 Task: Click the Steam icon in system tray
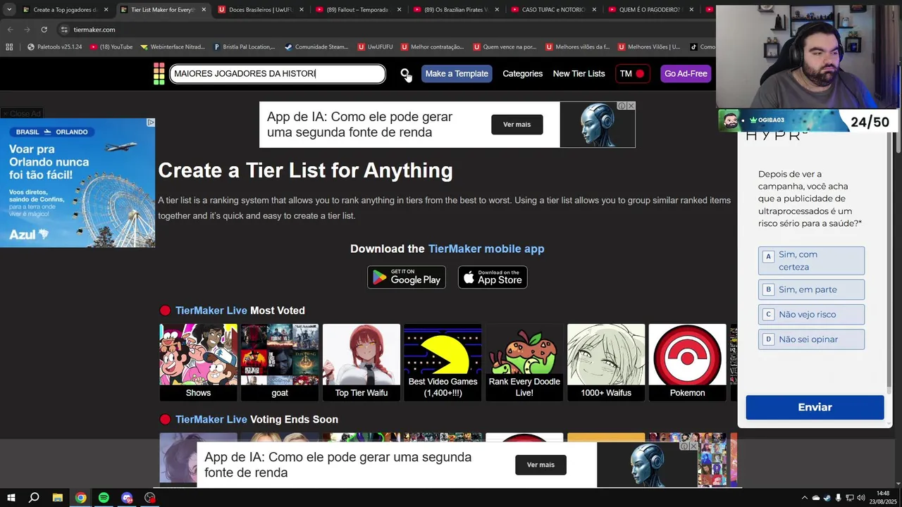[827, 498]
